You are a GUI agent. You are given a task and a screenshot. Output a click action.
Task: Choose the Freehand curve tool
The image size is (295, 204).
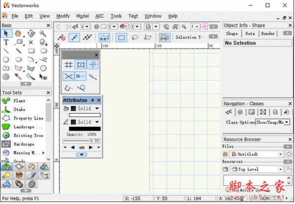tap(43, 59)
